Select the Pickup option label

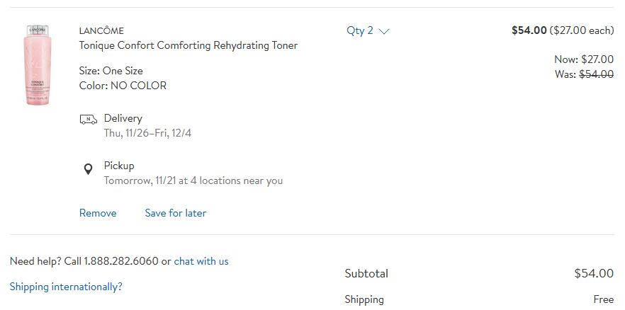click(119, 166)
